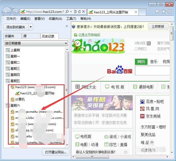Click the search magnifier icon in address bar

(x=67, y=12)
